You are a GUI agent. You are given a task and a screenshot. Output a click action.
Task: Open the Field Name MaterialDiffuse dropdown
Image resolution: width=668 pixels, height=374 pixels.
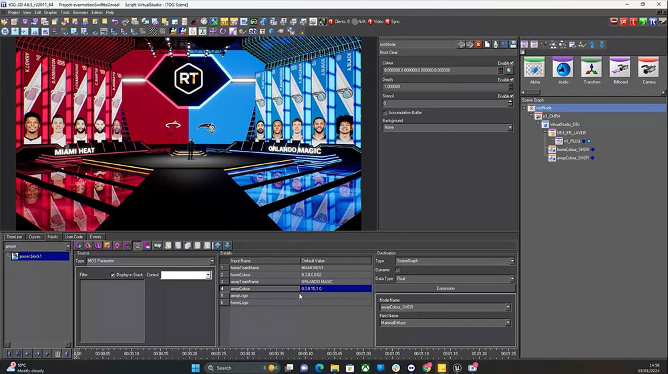click(445, 323)
